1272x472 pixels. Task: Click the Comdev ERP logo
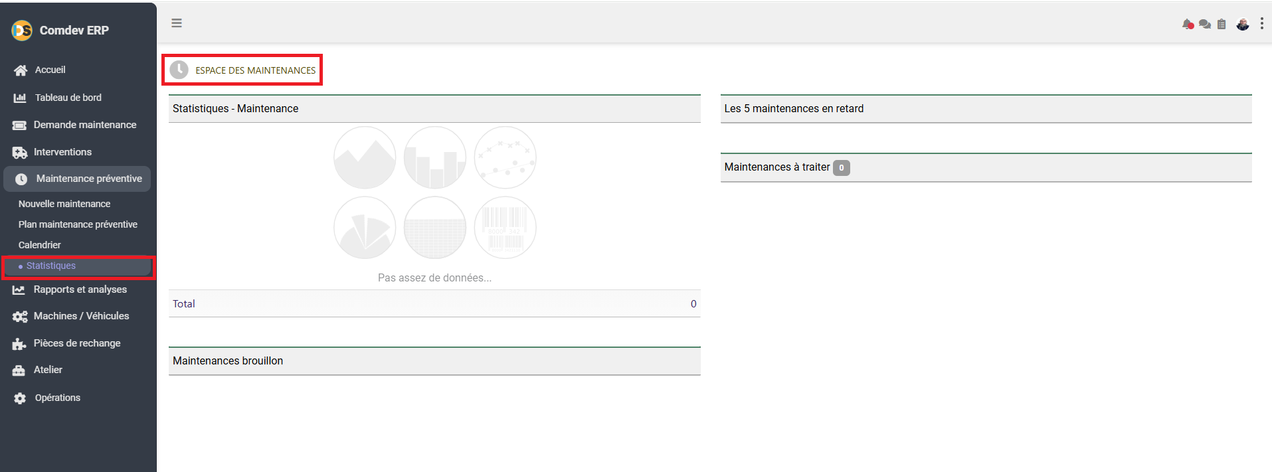click(22, 30)
